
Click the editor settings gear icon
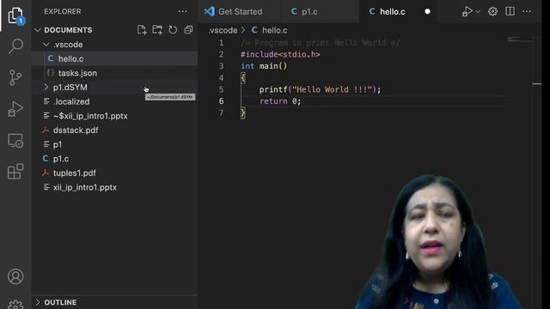492,11
